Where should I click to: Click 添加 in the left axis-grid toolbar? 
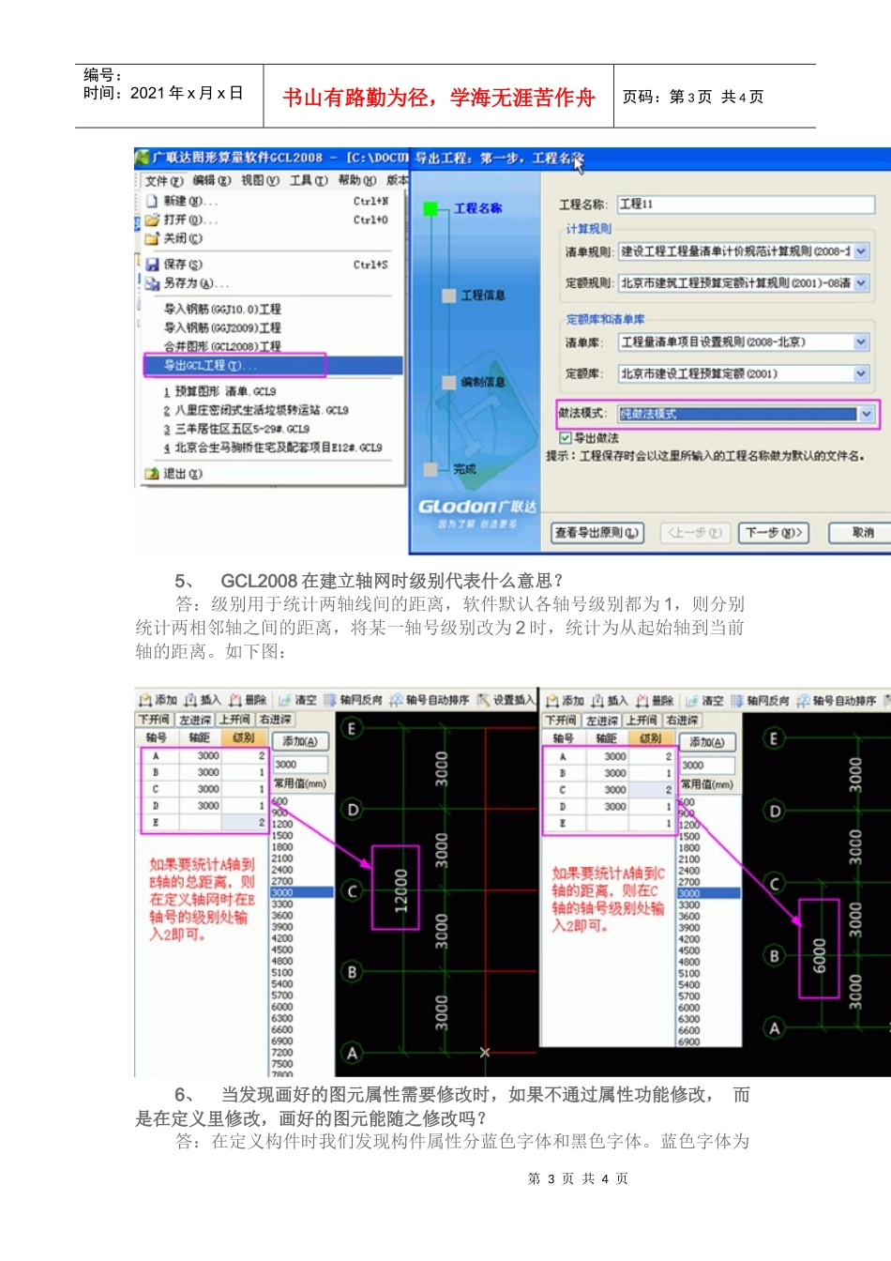(x=159, y=700)
